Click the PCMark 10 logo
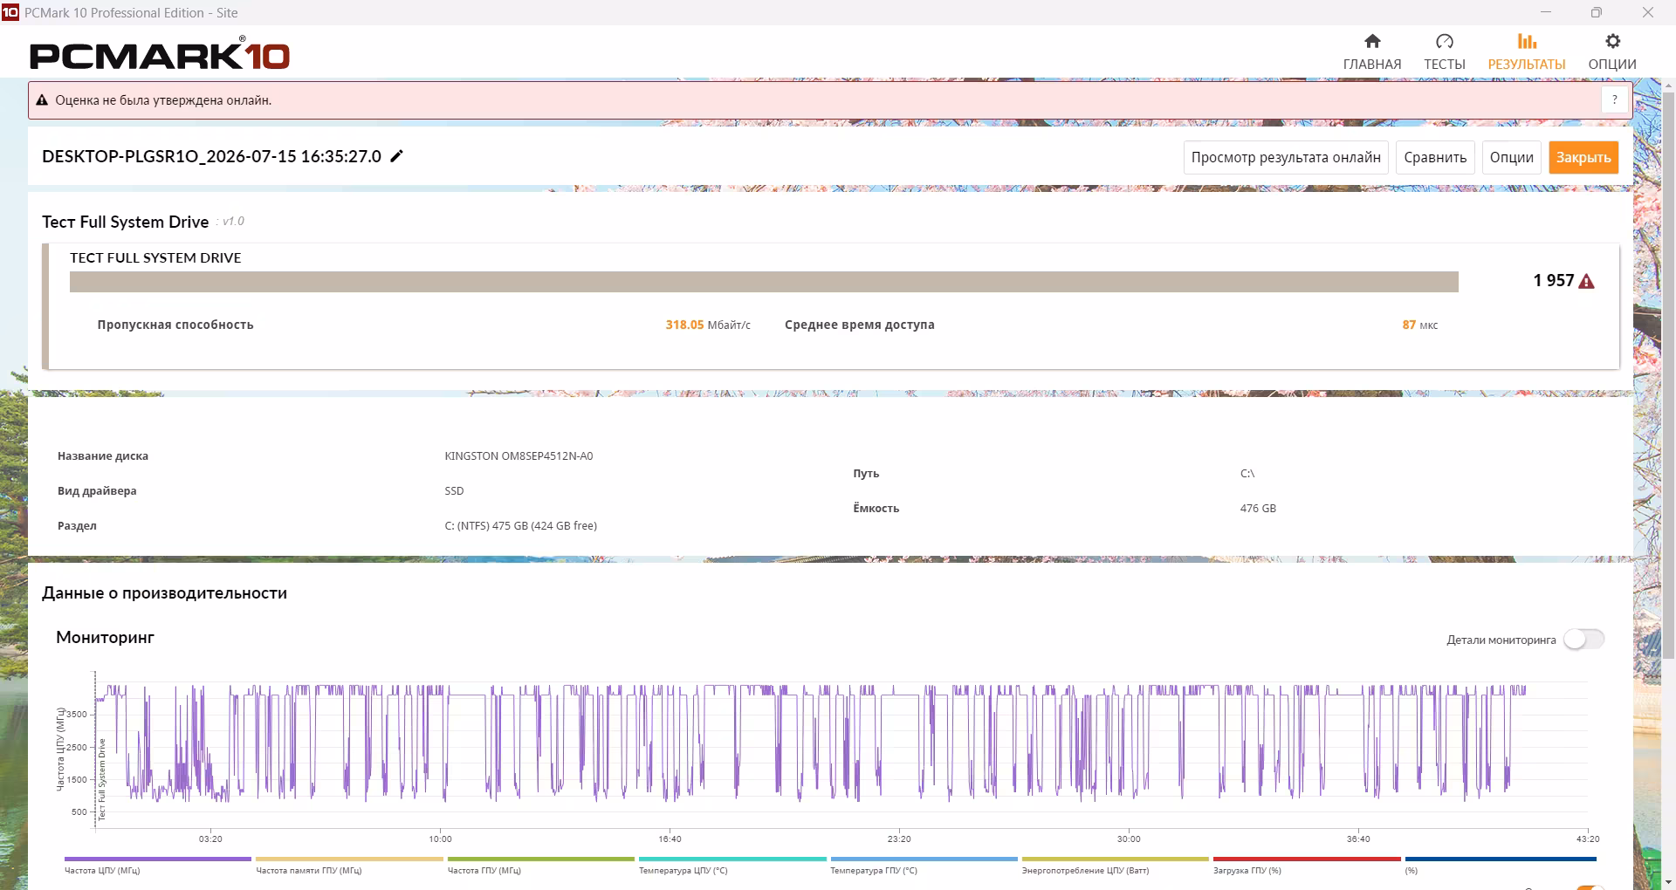 [x=160, y=54]
